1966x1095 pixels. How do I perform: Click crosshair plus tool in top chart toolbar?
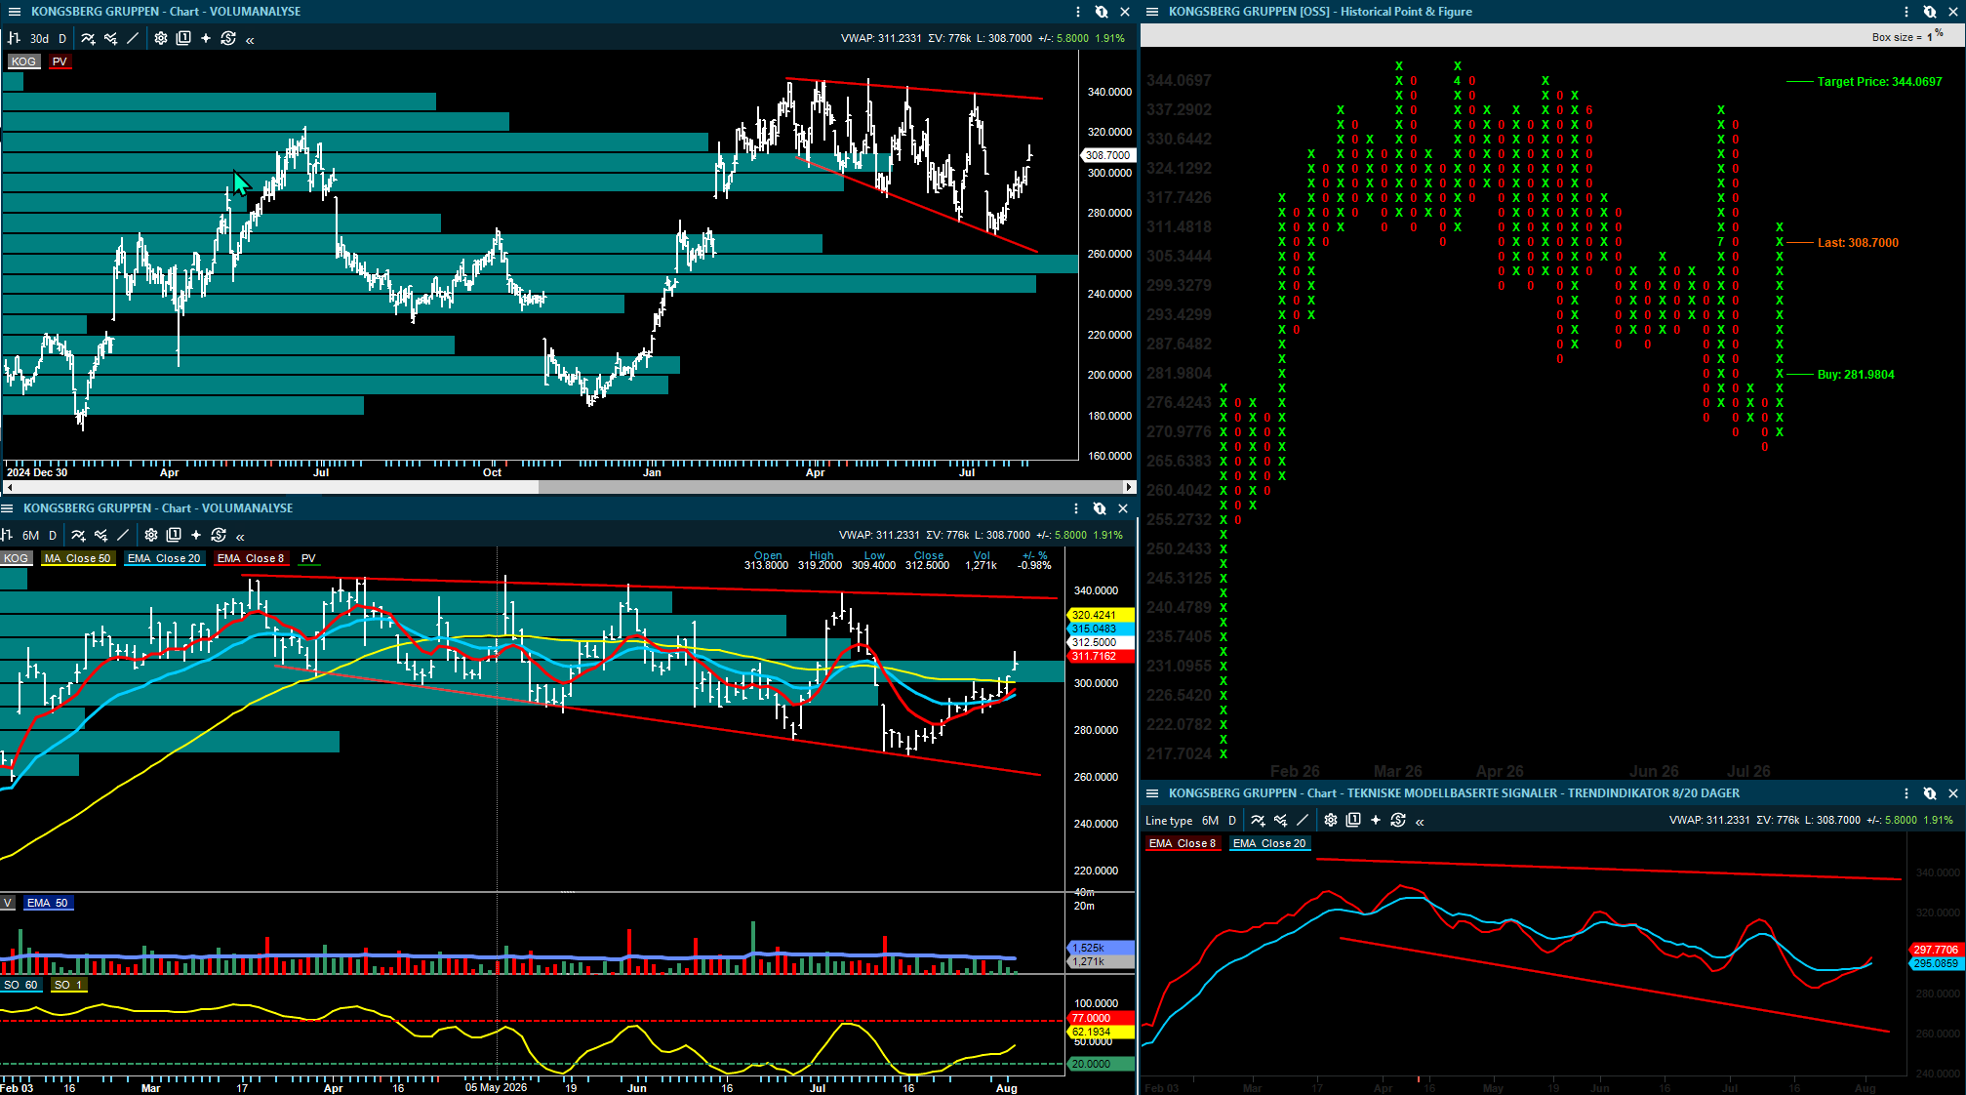click(206, 38)
